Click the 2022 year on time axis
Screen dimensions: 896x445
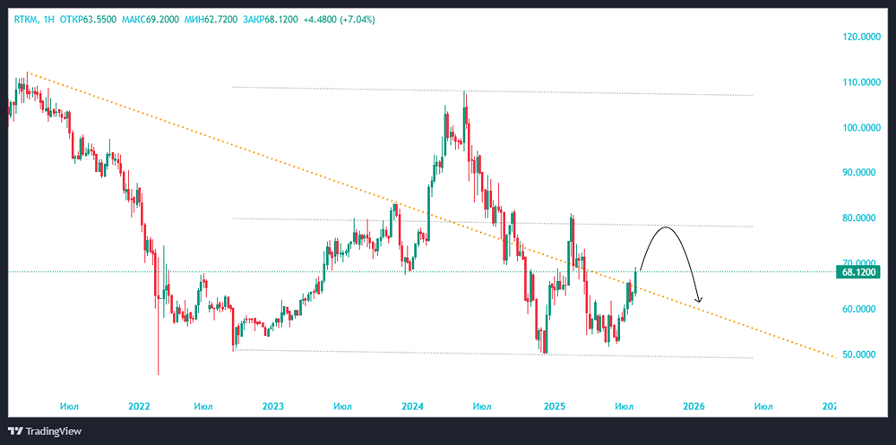pyautogui.click(x=138, y=406)
